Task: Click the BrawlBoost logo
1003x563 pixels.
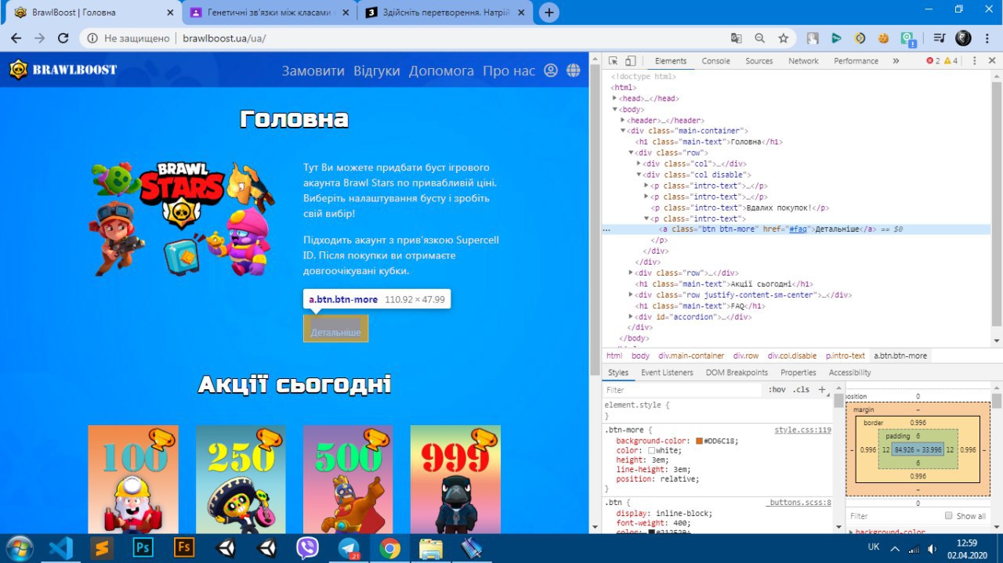Action: [x=63, y=70]
